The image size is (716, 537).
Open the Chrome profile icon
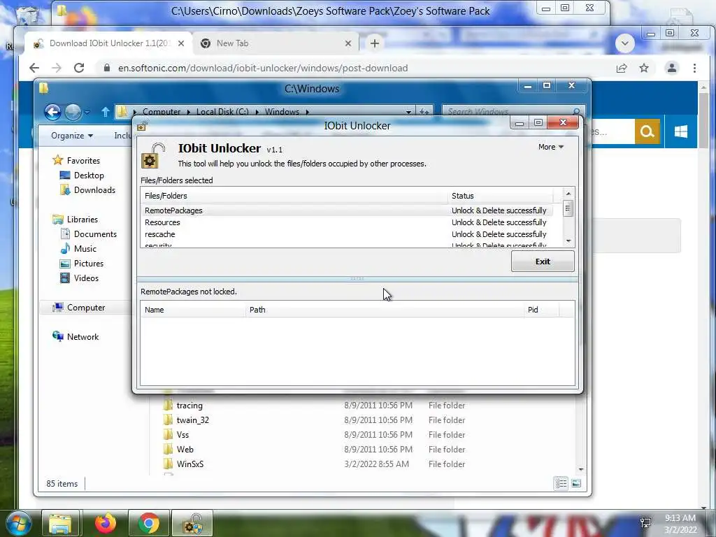pyautogui.click(x=672, y=68)
